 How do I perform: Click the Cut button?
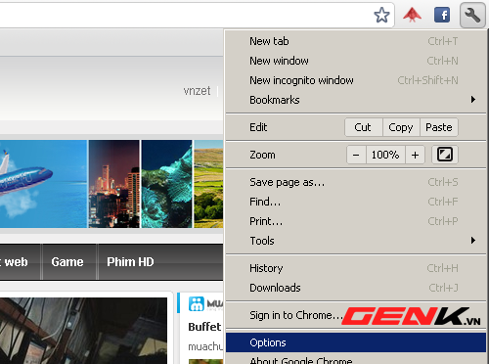(363, 127)
